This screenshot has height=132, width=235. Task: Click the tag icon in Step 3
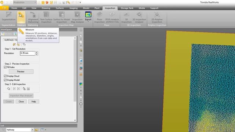(x=24, y=89)
